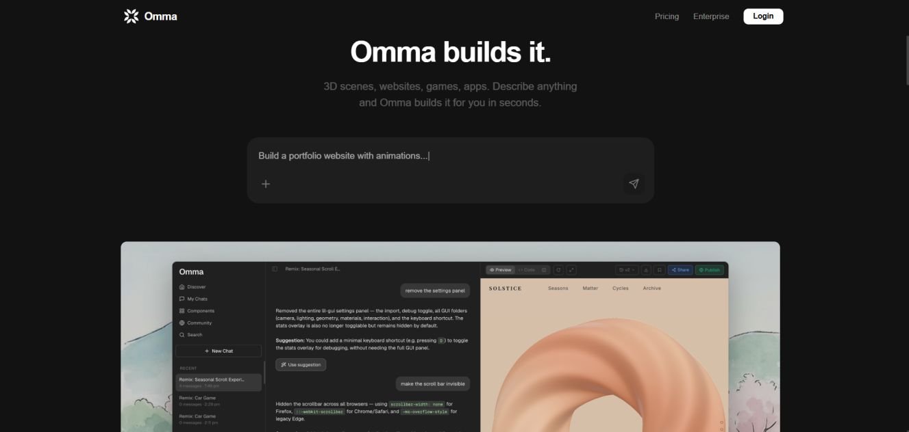Click the Omma logo icon
The height and width of the screenshot is (432, 909).
[131, 16]
